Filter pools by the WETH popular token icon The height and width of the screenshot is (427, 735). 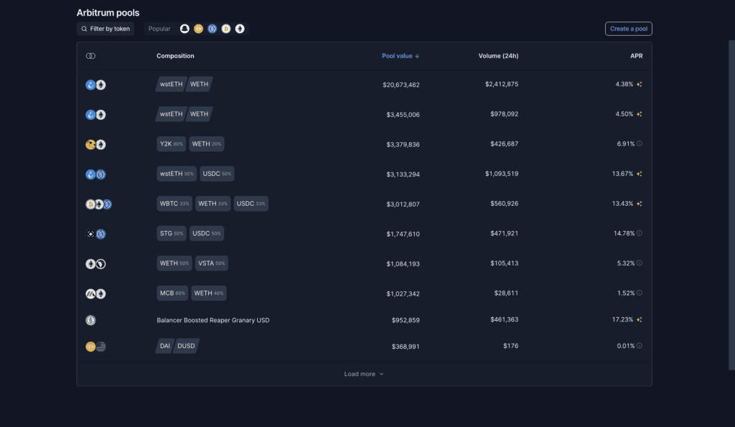pos(240,29)
